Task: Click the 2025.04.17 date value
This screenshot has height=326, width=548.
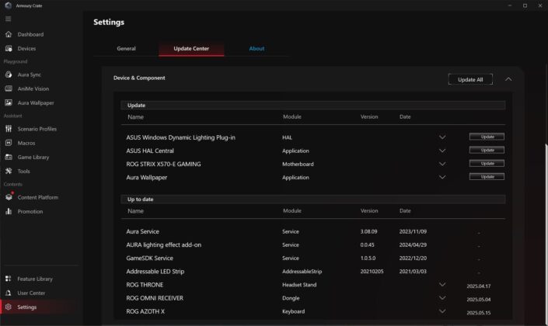Action: tap(479, 286)
